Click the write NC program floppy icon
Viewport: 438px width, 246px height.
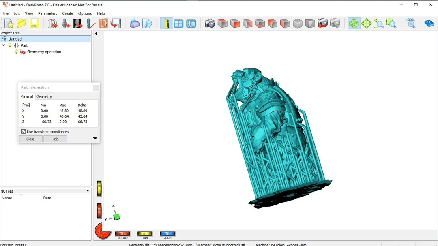(x=116, y=24)
